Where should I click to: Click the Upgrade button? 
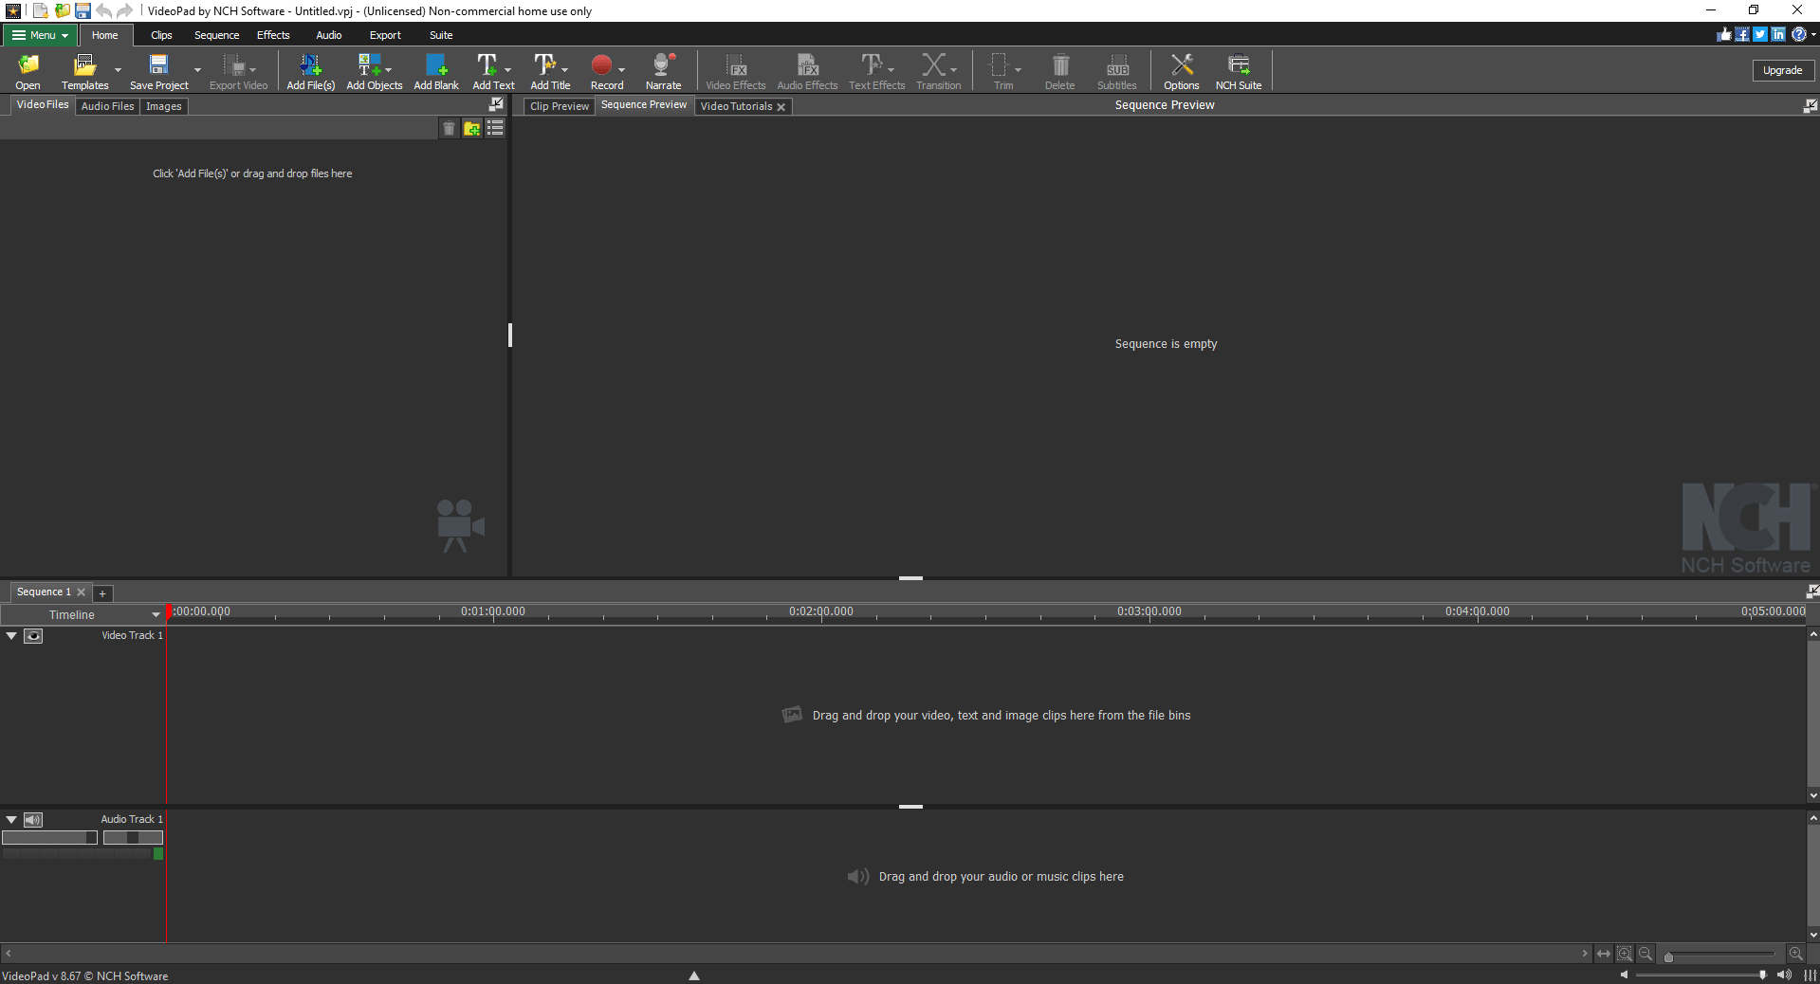coord(1781,70)
